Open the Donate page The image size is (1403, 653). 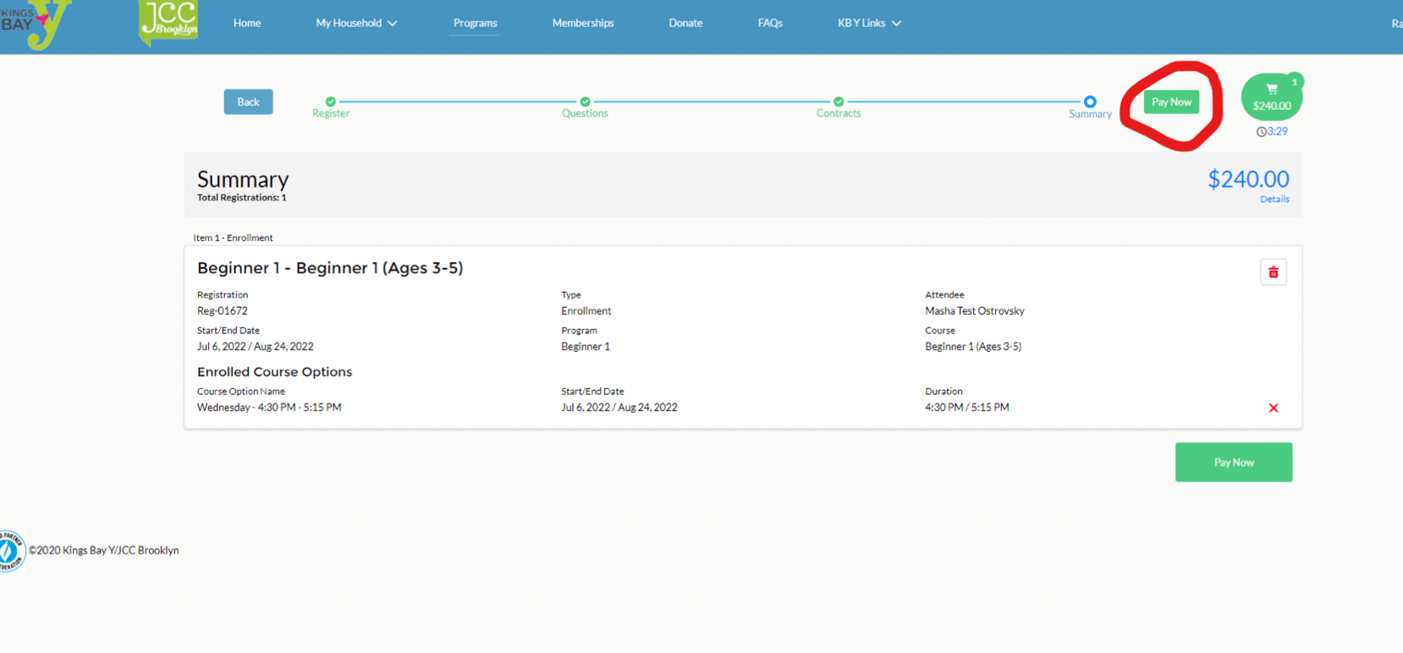point(685,23)
